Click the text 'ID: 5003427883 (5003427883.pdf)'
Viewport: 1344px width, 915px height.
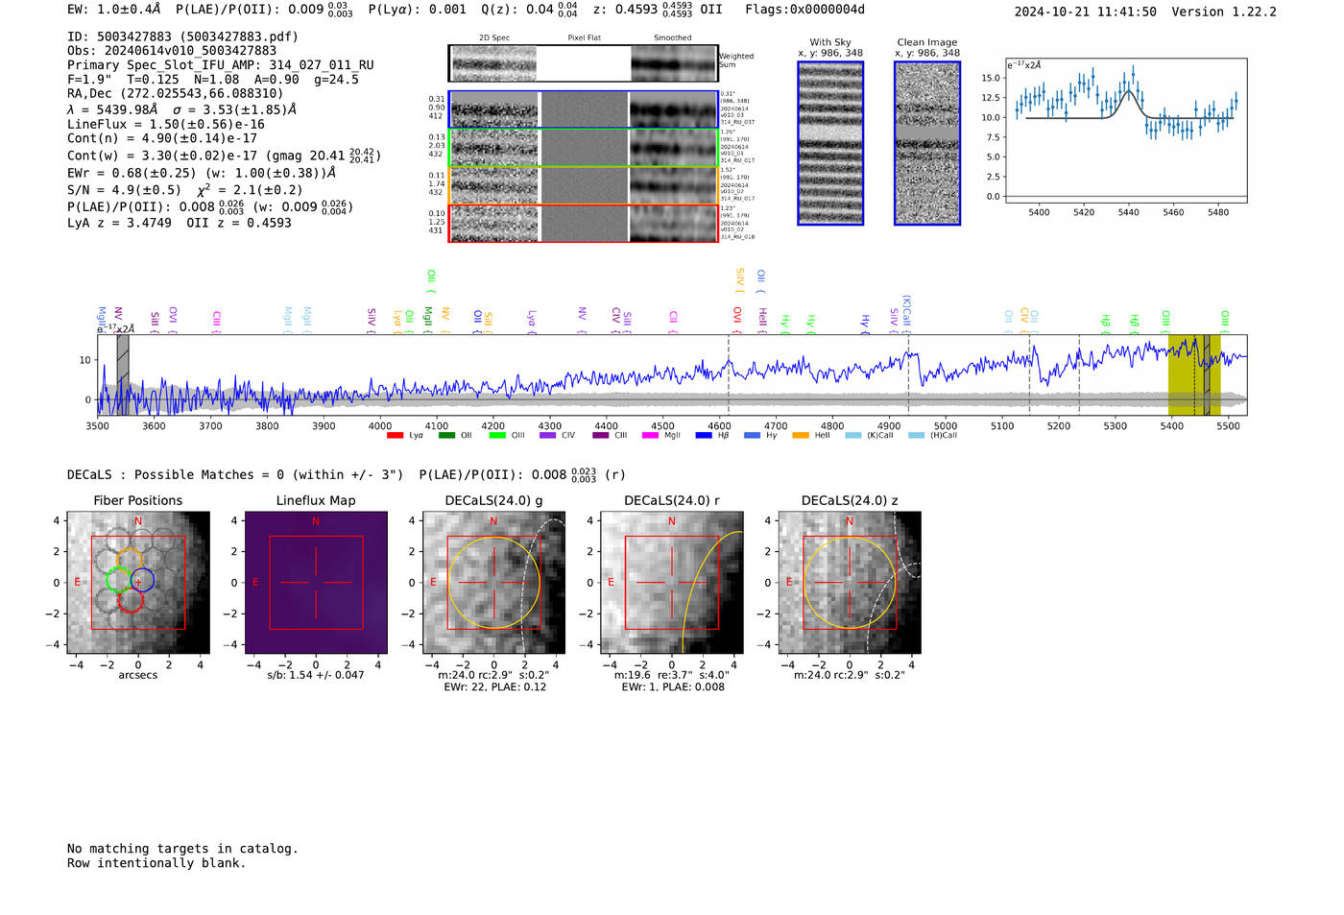[x=182, y=36]
